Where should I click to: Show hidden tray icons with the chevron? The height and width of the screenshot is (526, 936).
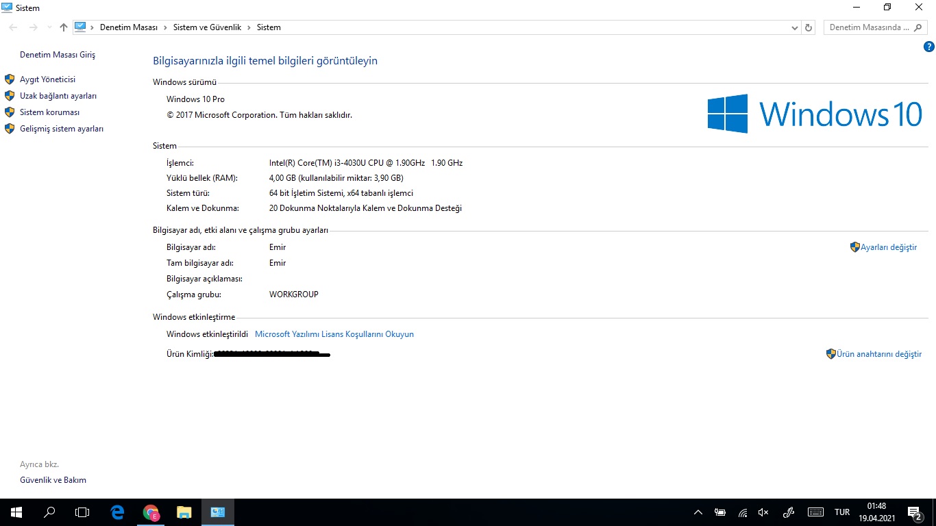point(698,512)
